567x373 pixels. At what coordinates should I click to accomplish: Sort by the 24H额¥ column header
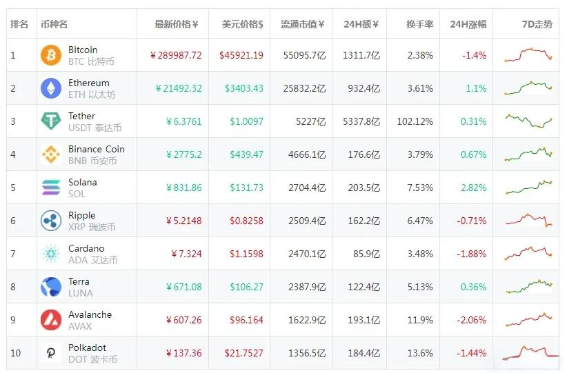361,24
